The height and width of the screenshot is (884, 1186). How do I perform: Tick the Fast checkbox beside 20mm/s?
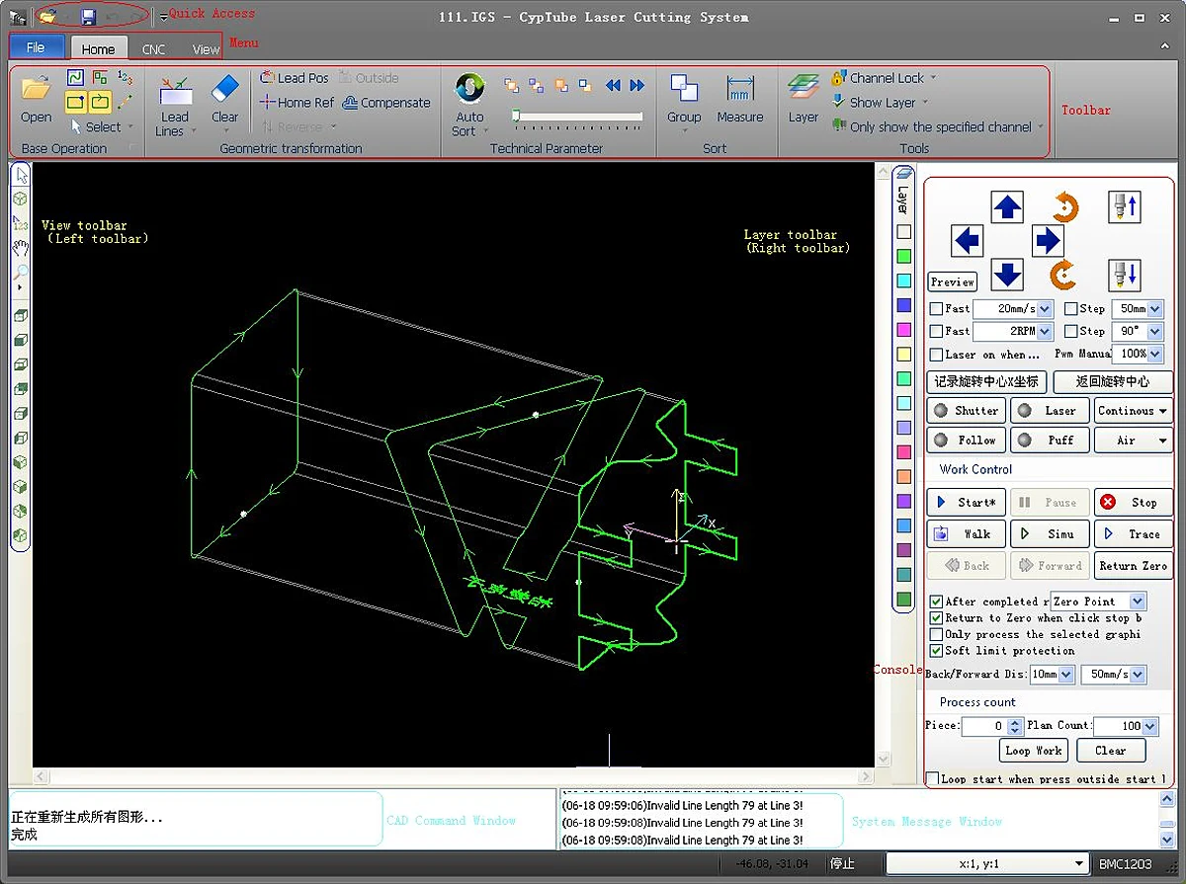937,309
